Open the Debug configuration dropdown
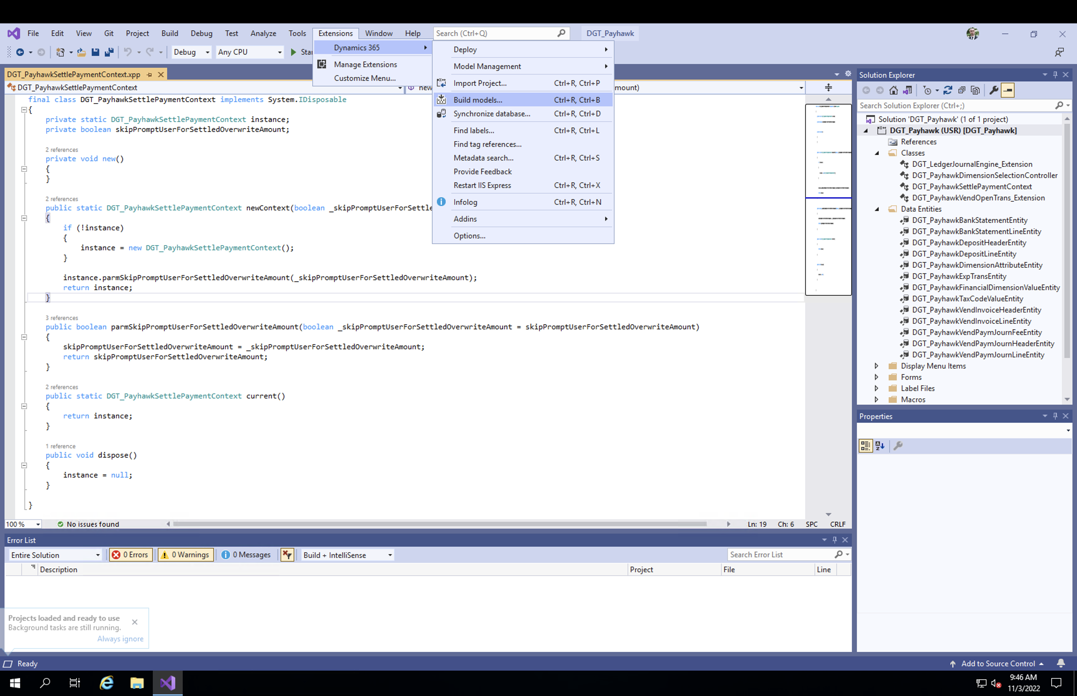 [x=191, y=52]
